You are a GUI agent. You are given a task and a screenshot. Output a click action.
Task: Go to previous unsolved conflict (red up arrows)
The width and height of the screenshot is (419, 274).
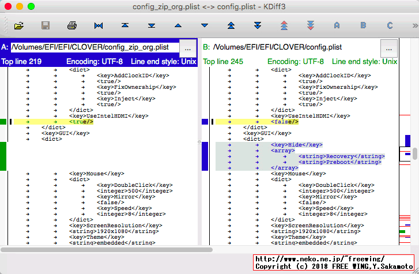click(x=284, y=25)
